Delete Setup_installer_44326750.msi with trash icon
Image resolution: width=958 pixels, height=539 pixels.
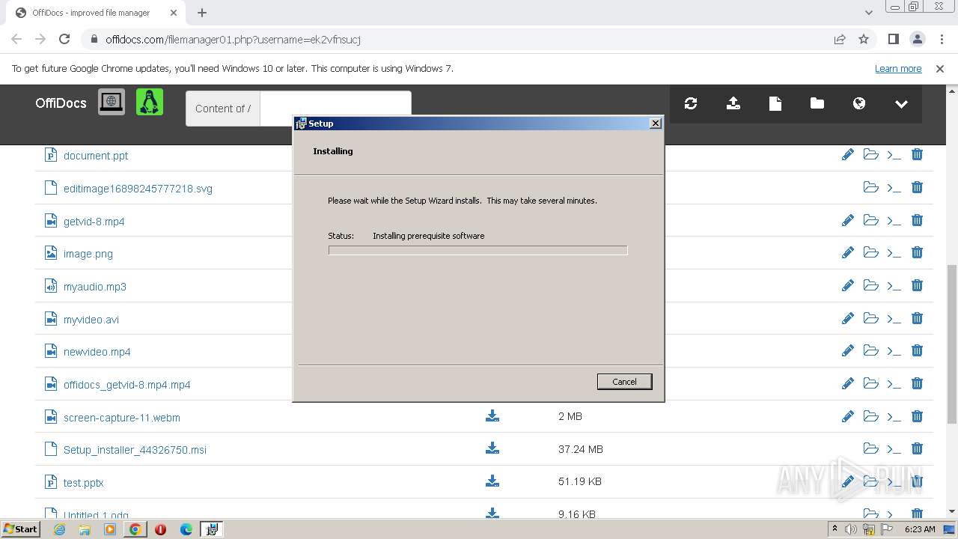click(917, 448)
